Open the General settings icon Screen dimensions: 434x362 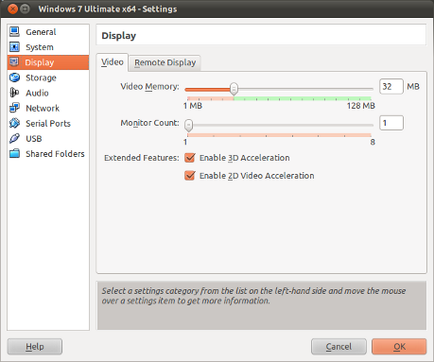(x=14, y=31)
